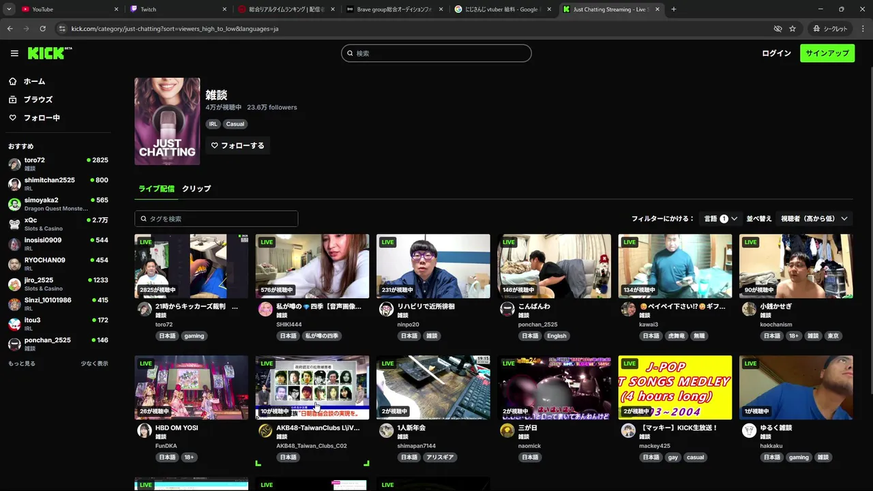Screen dimensions: 873x491
Task: Click the green サインアップ button
Action: point(827,53)
